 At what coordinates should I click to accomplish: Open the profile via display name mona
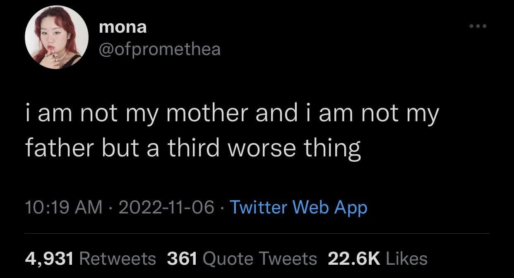pyautogui.click(x=123, y=28)
